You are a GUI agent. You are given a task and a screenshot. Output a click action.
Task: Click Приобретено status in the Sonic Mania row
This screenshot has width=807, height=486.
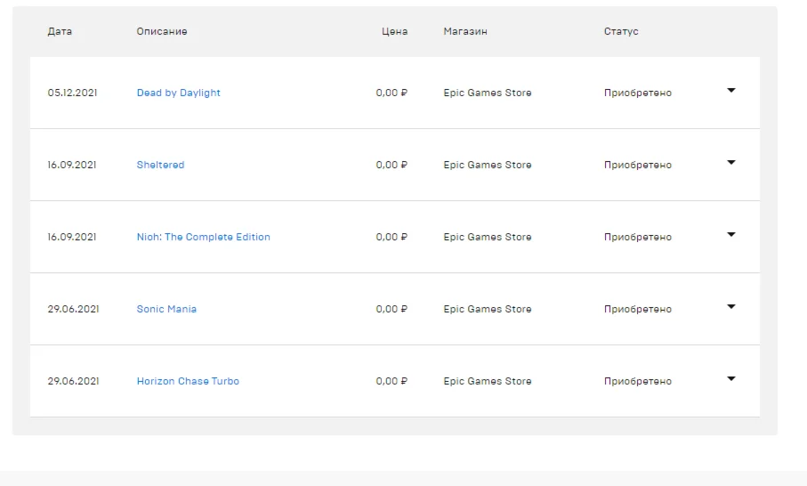(638, 309)
